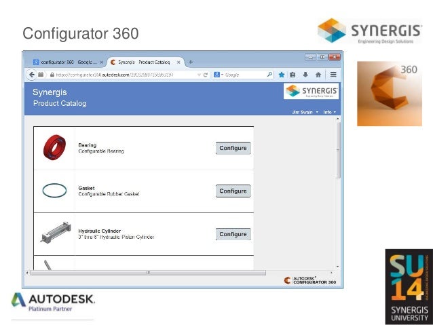Open the hamburger menu icon
Screen dimensions: 433x325
pos(333,74)
